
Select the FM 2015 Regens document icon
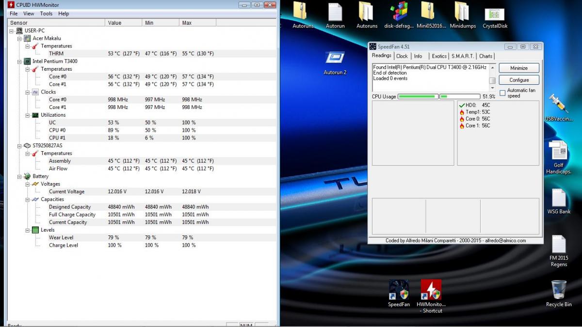(559, 251)
